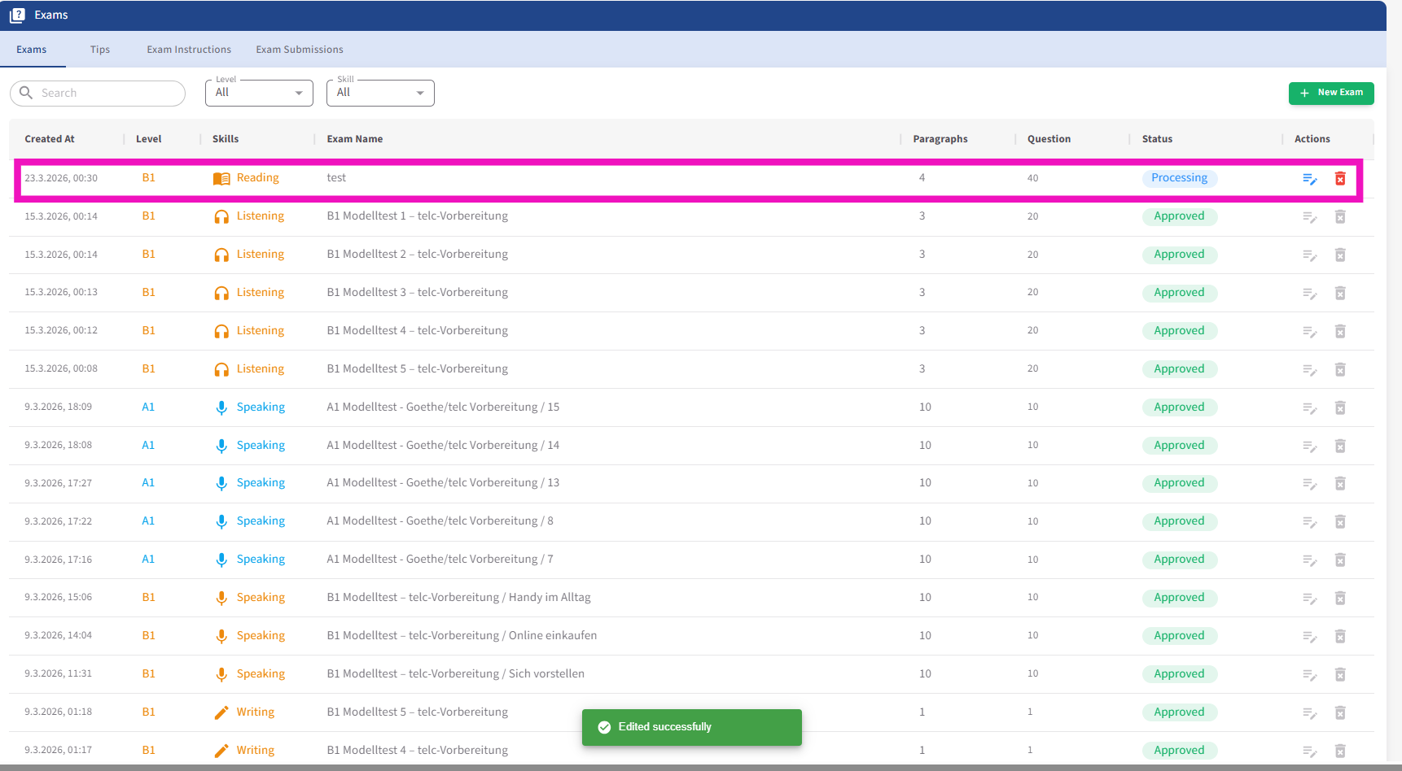Image resolution: width=1402 pixels, height=771 pixels.
Task: Click the trash icon for B1 Modelltest 2 Listening
Action: 1340,255
